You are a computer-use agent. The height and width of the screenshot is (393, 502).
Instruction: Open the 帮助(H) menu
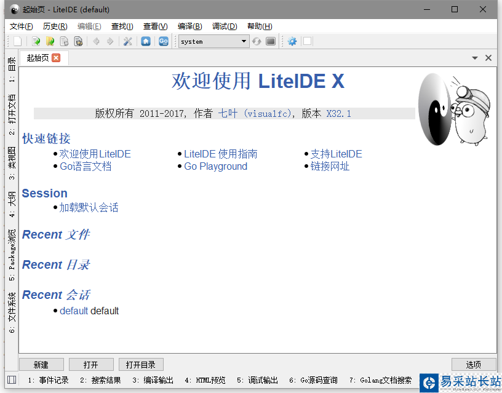(x=260, y=26)
